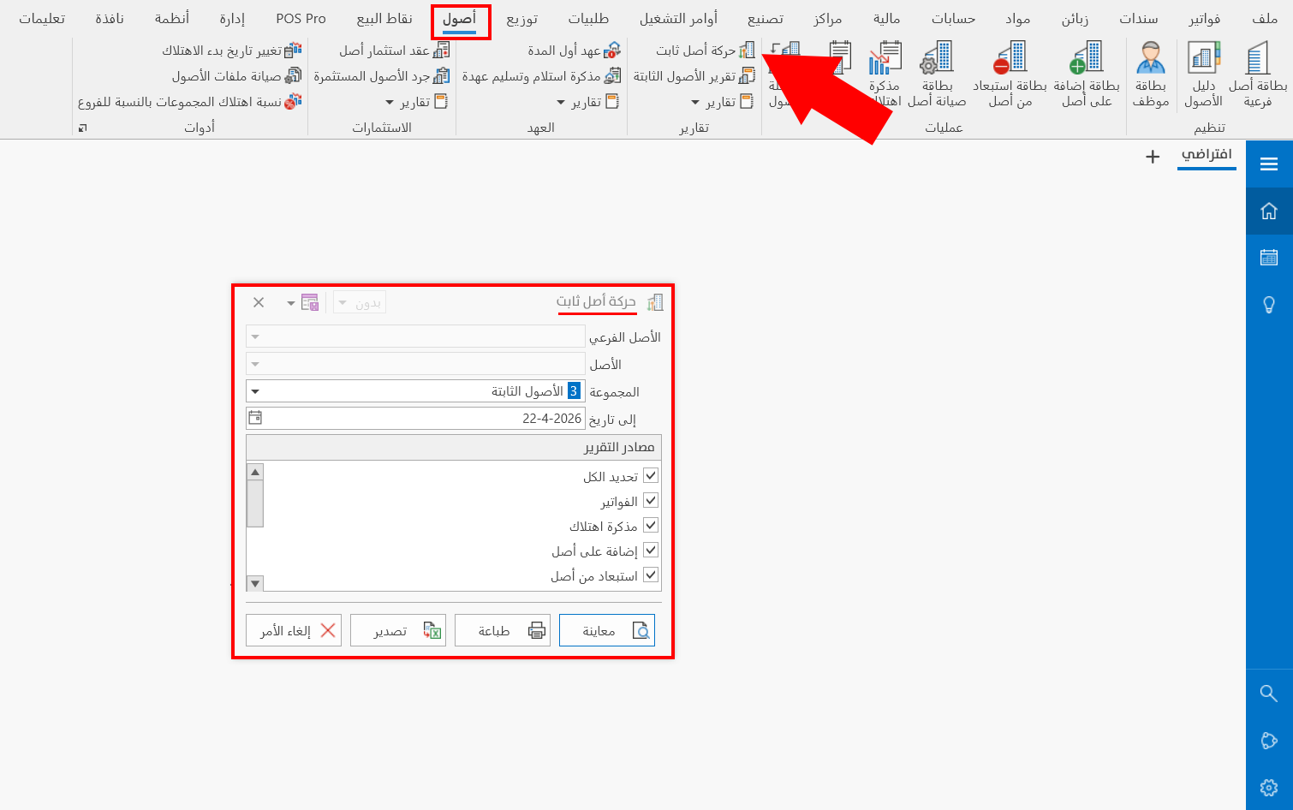
Task: Open the puzzle-piece extensions icon in the sidebar
Action: click(x=1269, y=741)
